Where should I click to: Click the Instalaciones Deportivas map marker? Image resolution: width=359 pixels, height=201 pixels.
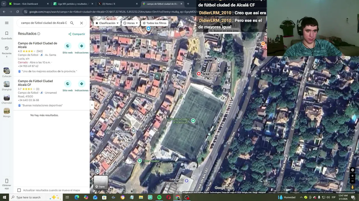193,121
